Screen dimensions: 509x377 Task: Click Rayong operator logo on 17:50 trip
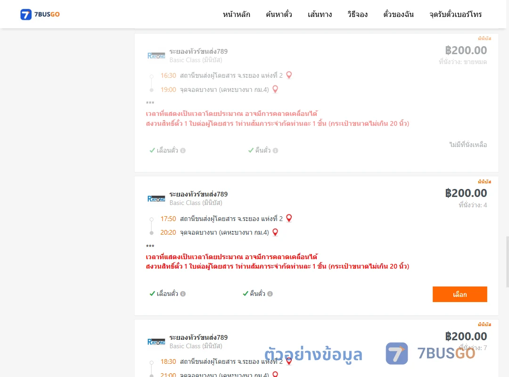[x=156, y=198]
